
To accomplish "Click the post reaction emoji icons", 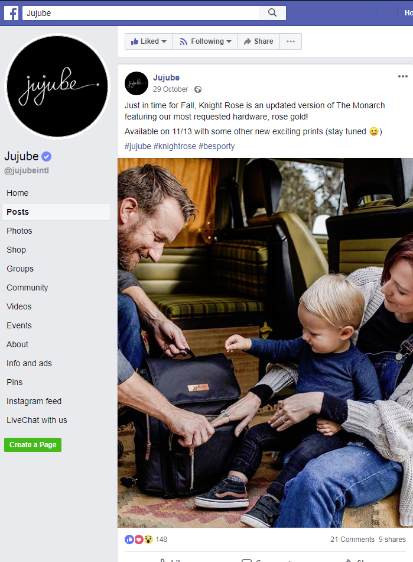I will 139,539.
